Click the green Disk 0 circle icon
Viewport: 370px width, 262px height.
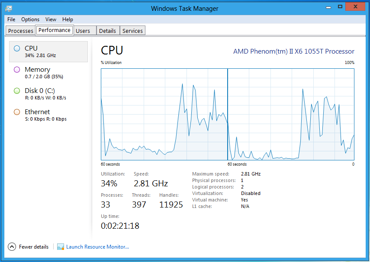(x=17, y=91)
